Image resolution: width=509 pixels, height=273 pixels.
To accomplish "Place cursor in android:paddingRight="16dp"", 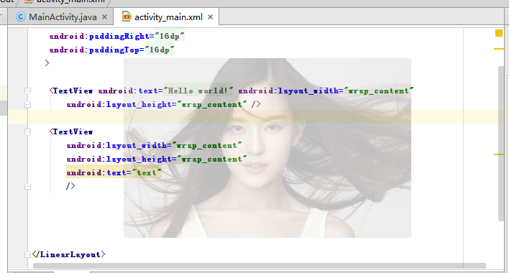I will click(x=117, y=37).
